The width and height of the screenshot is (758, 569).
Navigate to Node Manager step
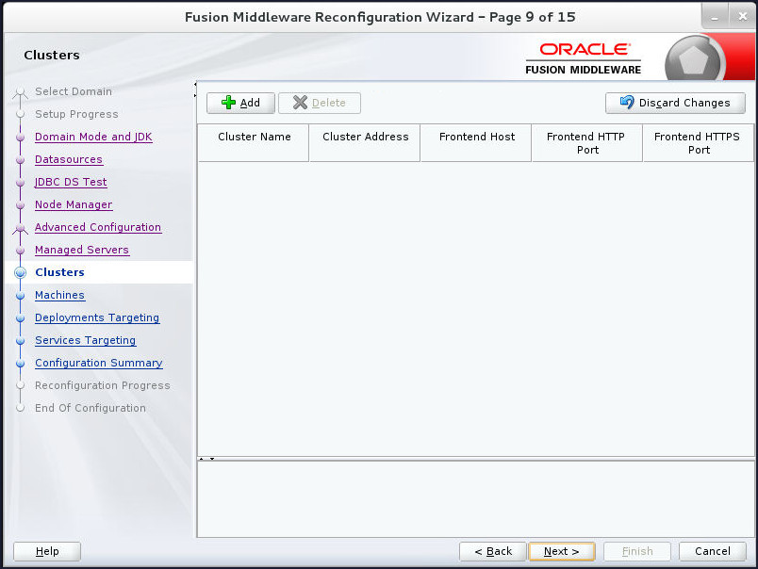(x=74, y=204)
